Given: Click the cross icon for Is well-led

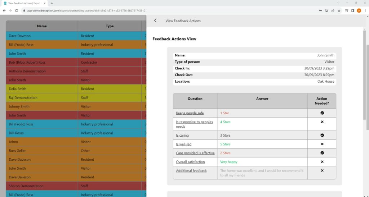Looking at the screenshot, I should click(322, 144).
